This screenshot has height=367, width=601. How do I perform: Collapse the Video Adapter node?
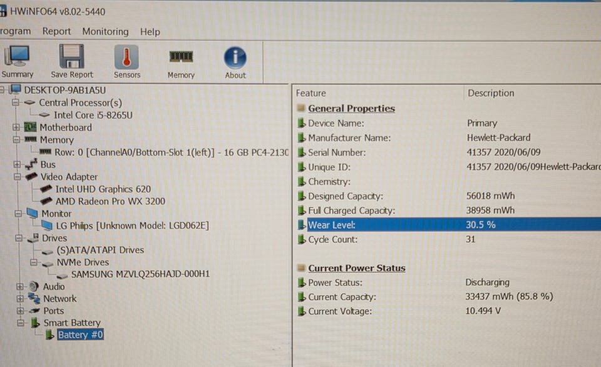(x=18, y=176)
